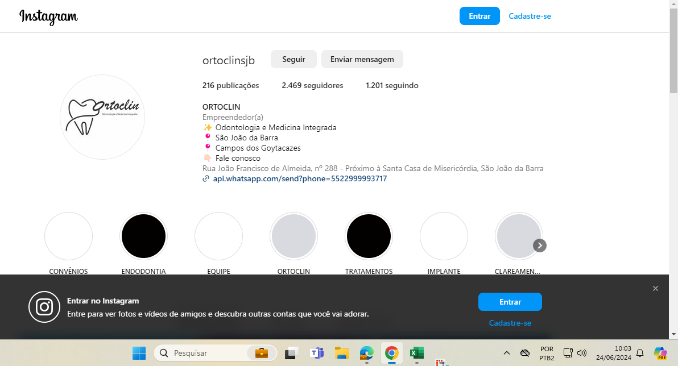Click Cadastre-se link in the top header
The image size is (678, 366).
coord(530,16)
